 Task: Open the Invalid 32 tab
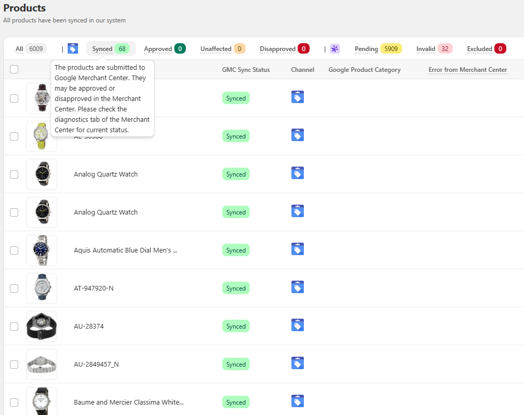coord(434,49)
